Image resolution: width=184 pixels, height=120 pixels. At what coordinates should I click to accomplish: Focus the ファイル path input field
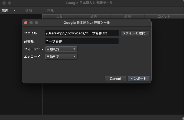(82, 33)
